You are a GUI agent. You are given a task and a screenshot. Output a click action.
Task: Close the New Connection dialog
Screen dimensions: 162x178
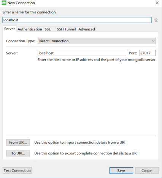click(157, 3)
